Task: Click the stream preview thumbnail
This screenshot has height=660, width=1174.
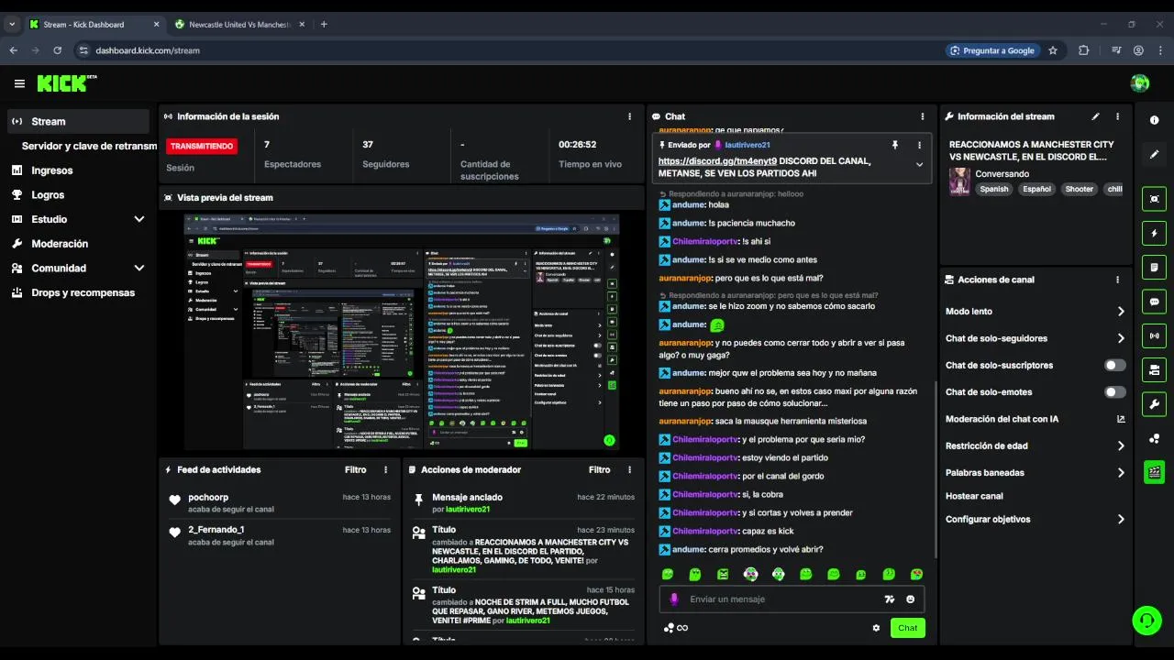Action: coord(402,332)
